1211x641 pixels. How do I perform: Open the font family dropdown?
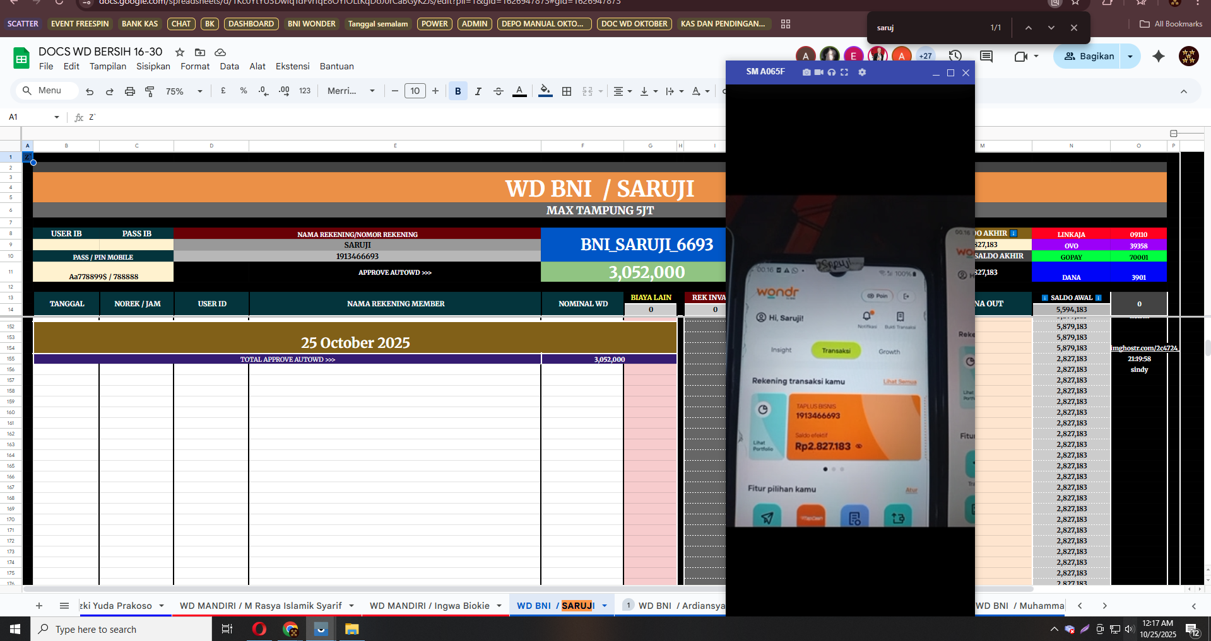[351, 91]
